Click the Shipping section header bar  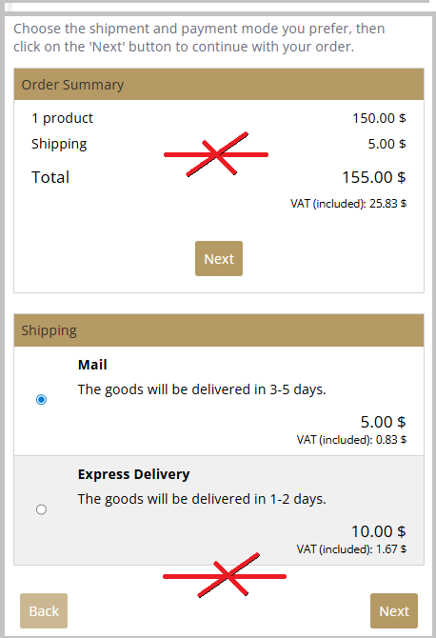click(x=219, y=330)
